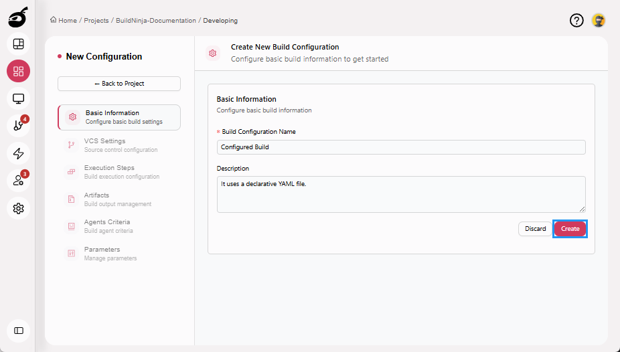The image size is (620, 352).
Task: Open BuildNinja-Documentation in the breadcrumb
Action: tap(156, 21)
